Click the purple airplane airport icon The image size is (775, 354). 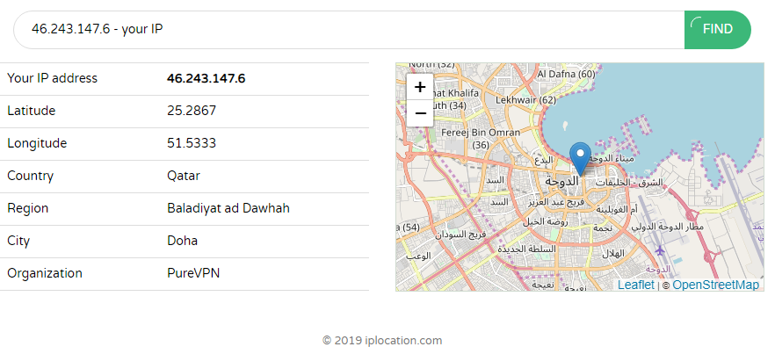[x=660, y=252]
